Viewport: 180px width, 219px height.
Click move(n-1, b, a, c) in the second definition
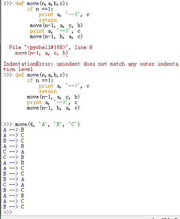pos(53,108)
